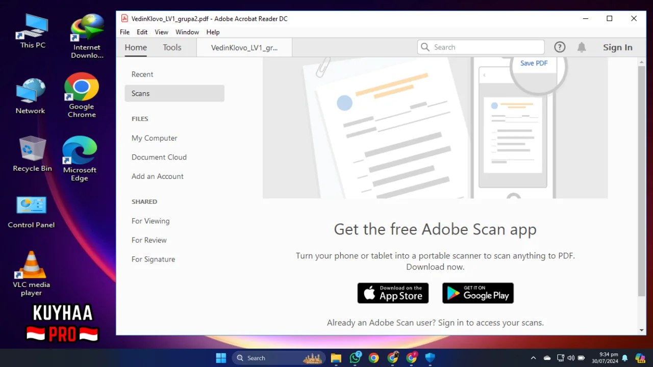Open the notifications bell in Acrobat
The height and width of the screenshot is (367, 653).
tap(582, 47)
